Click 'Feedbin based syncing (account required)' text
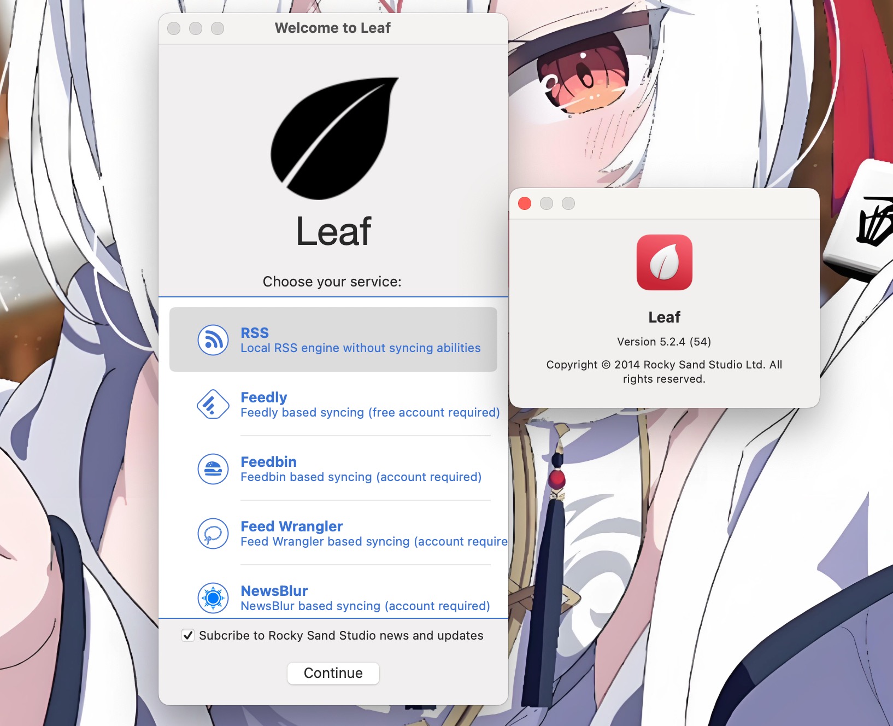The image size is (893, 726). 361,477
